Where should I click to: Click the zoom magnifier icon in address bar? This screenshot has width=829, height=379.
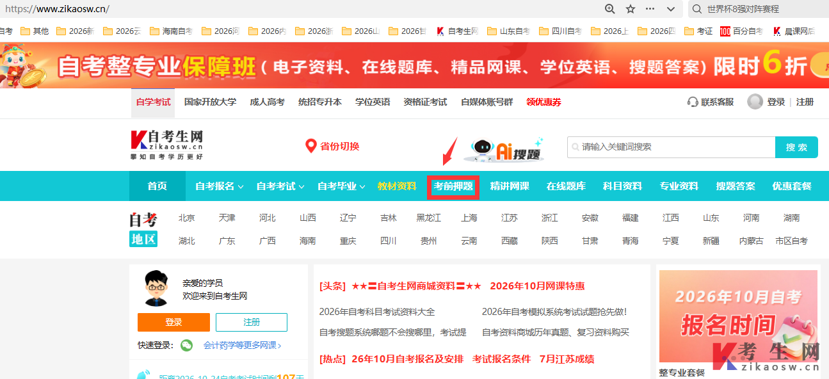[x=609, y=9]
